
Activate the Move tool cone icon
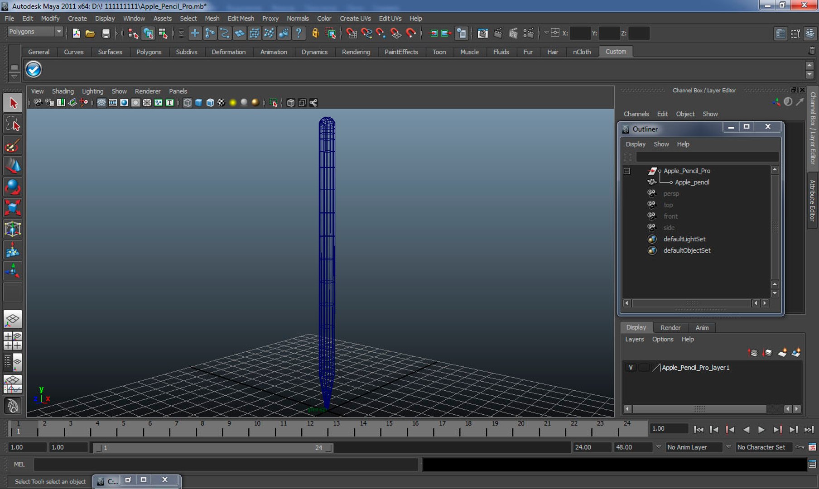13,166
